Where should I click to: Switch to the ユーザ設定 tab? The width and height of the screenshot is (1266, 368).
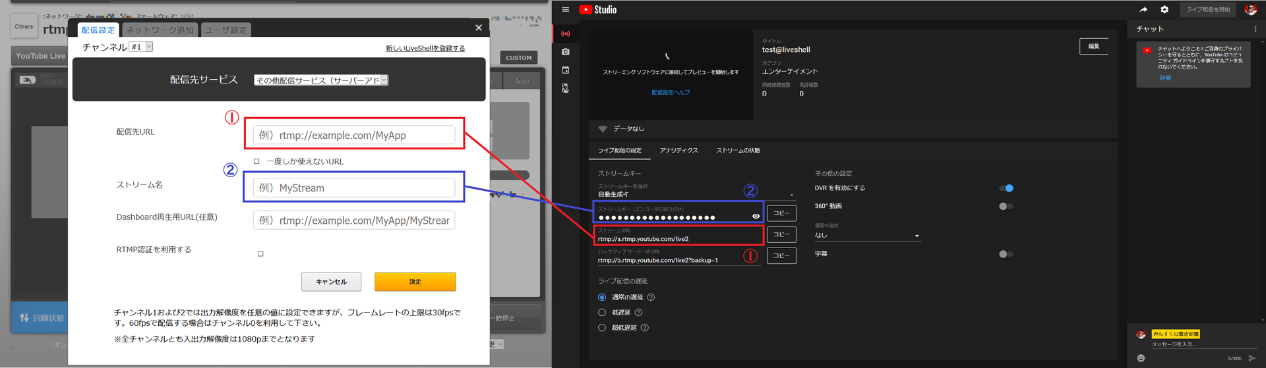226,30
